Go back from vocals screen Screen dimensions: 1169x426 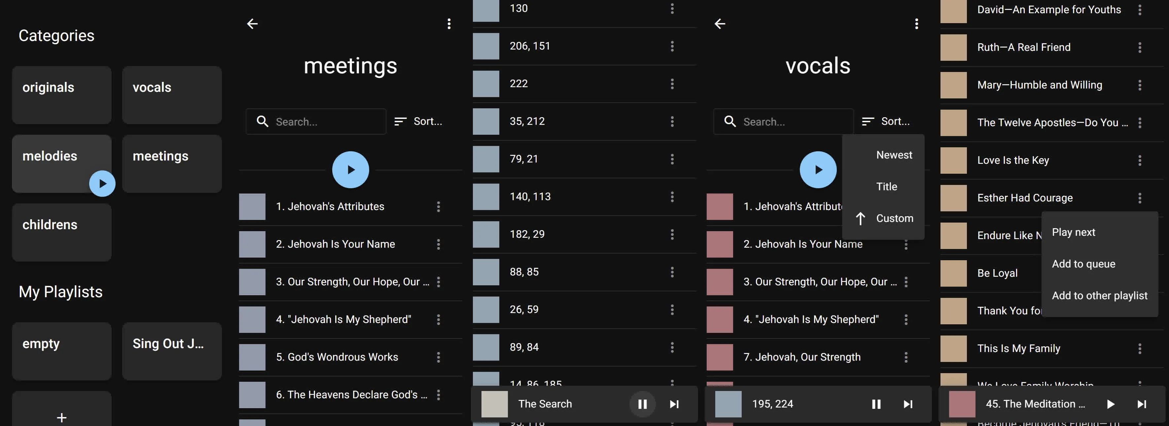tap(720, 23)
